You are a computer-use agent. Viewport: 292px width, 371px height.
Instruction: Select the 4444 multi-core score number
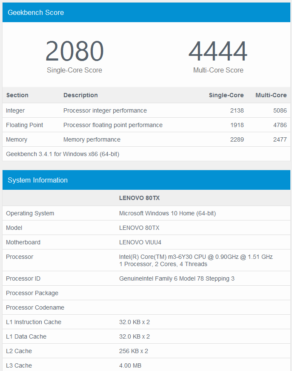tap(218, 51)
